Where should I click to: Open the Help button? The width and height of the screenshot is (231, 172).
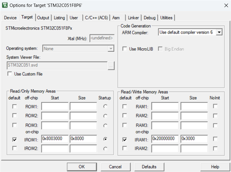point(215,167)
